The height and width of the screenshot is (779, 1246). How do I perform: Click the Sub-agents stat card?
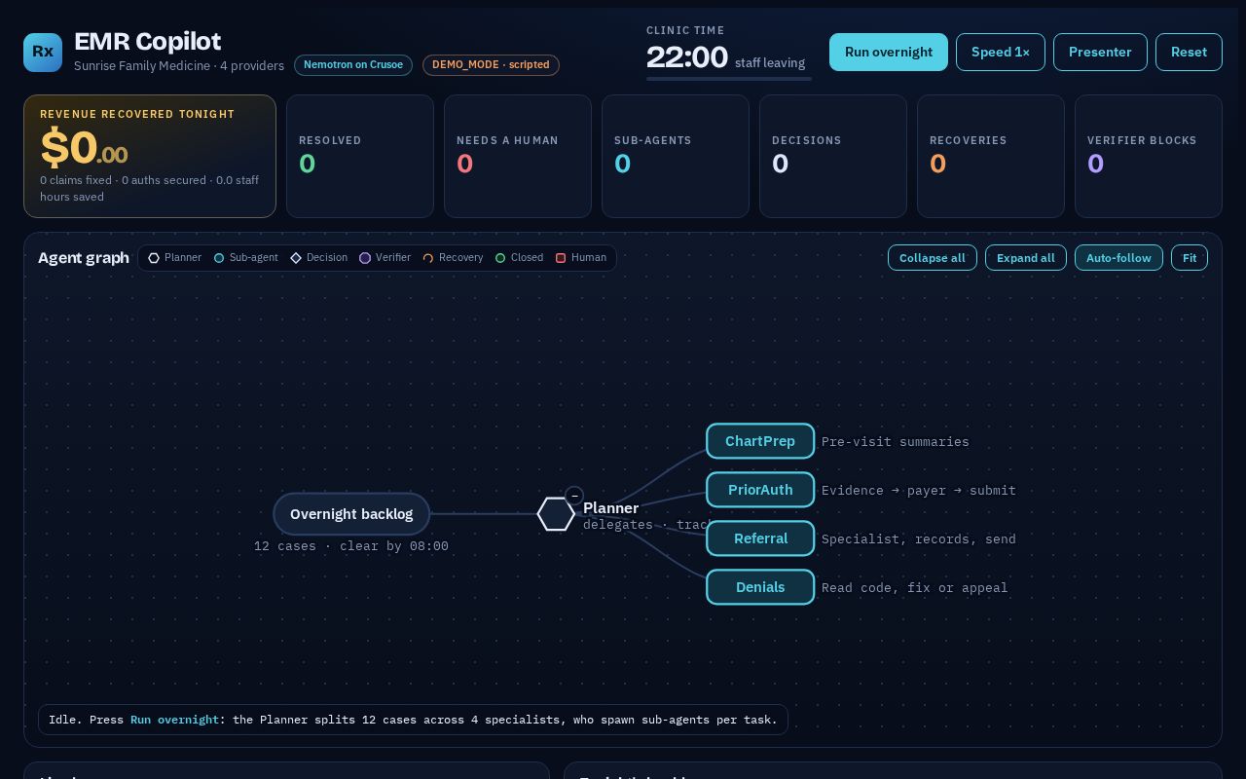point(676,156)
